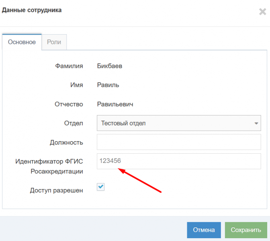270x241 pixels.
Task: Click the Фамилия field label
Action: pyautogui.click(x=69, y=66)
